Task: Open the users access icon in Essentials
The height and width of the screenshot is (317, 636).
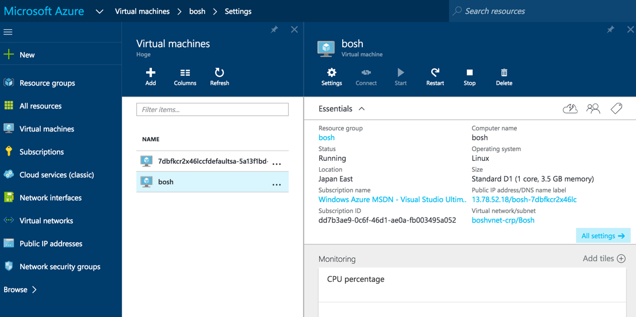Action: tap(593, 109)
